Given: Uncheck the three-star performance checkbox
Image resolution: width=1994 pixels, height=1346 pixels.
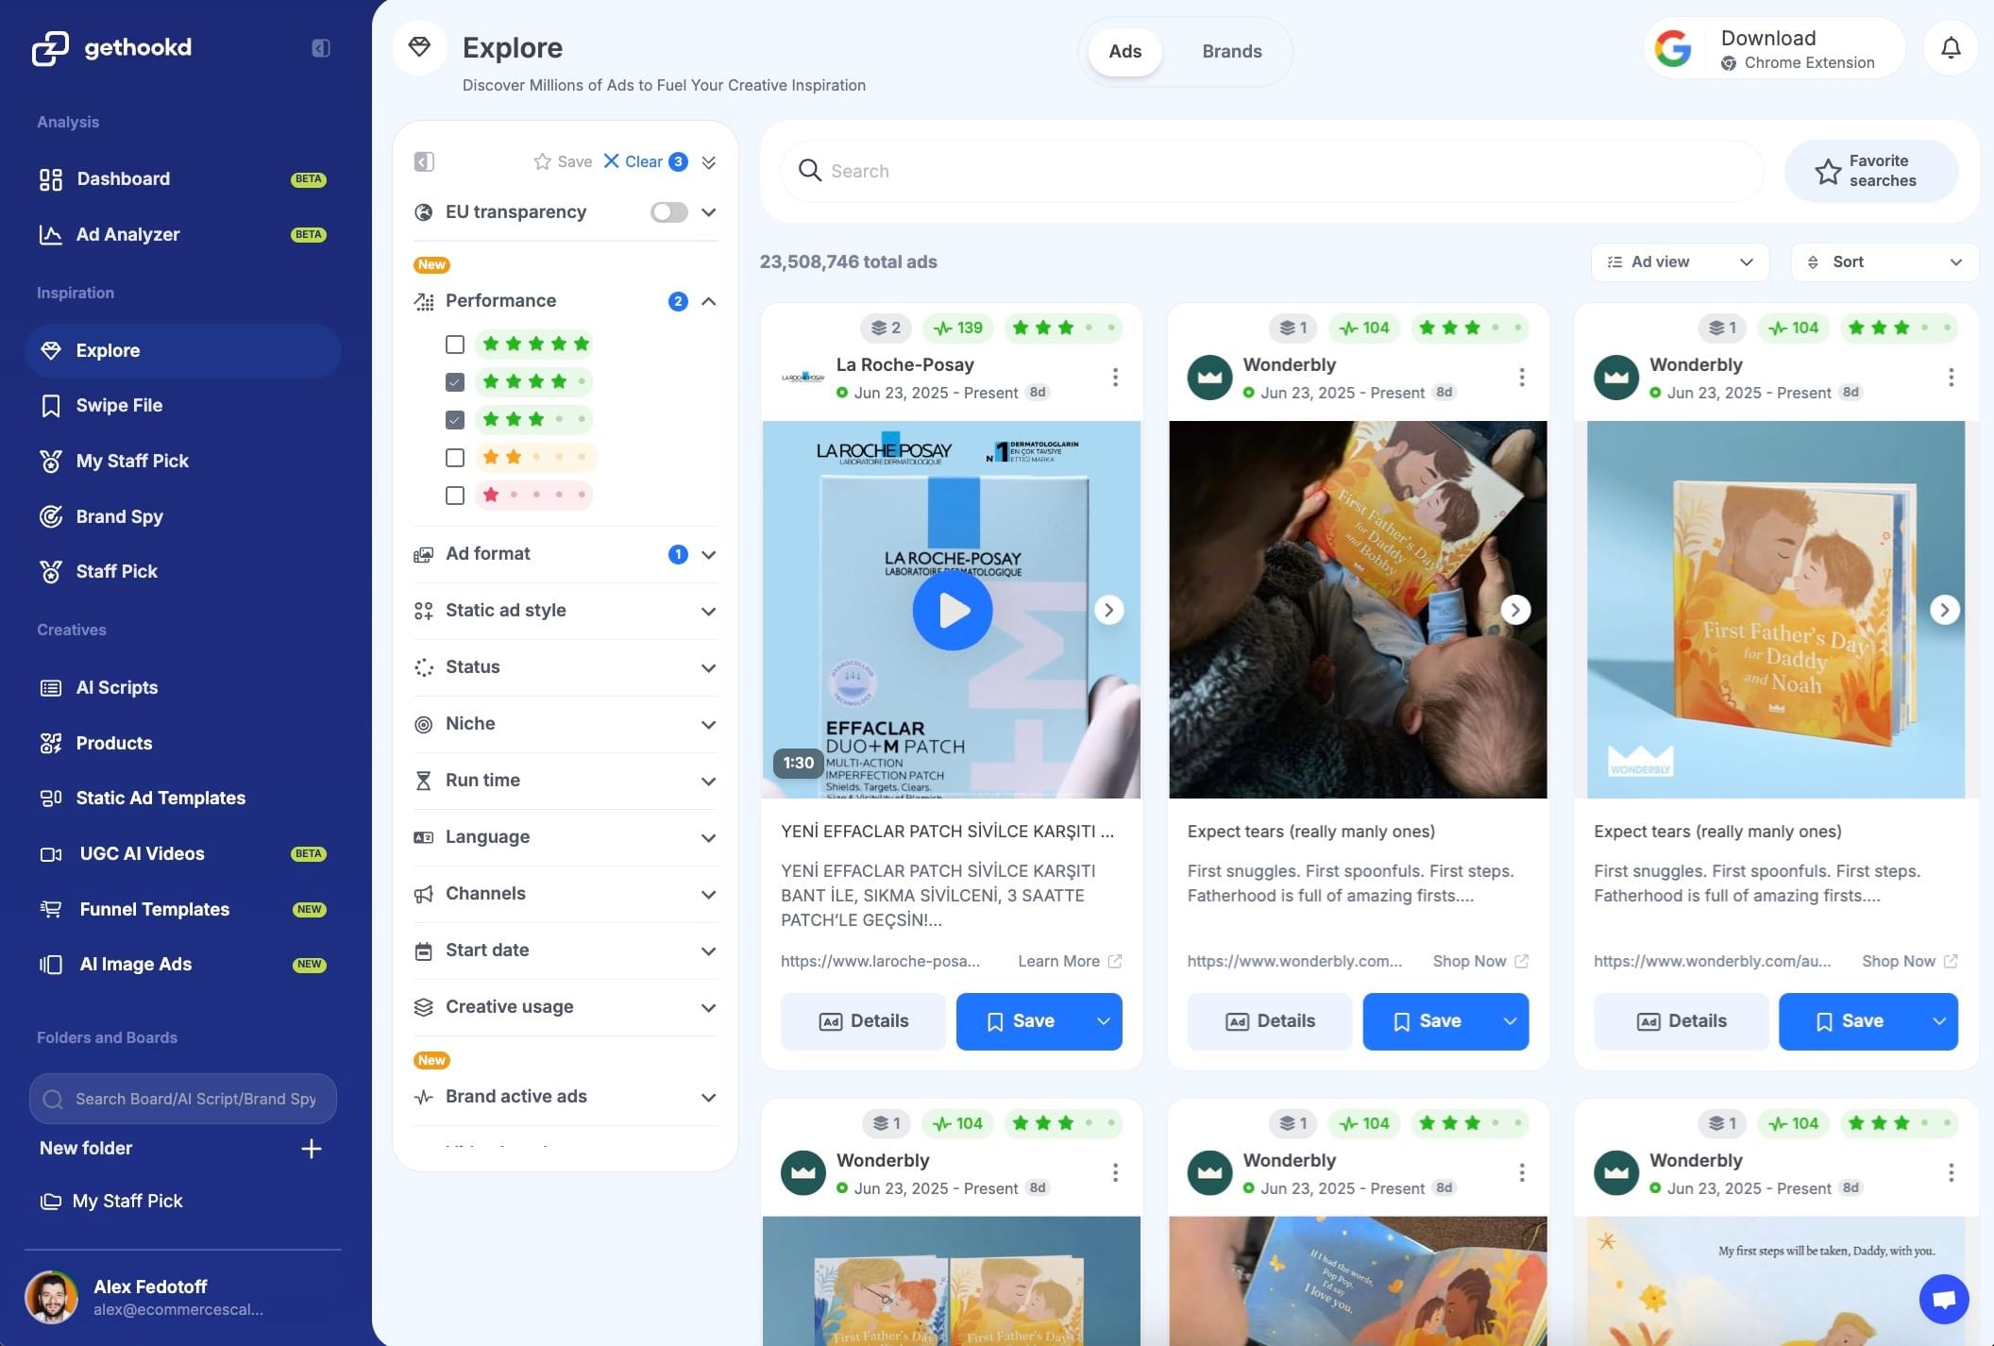Looking at the screenshot, I should (x=455, y=420).
